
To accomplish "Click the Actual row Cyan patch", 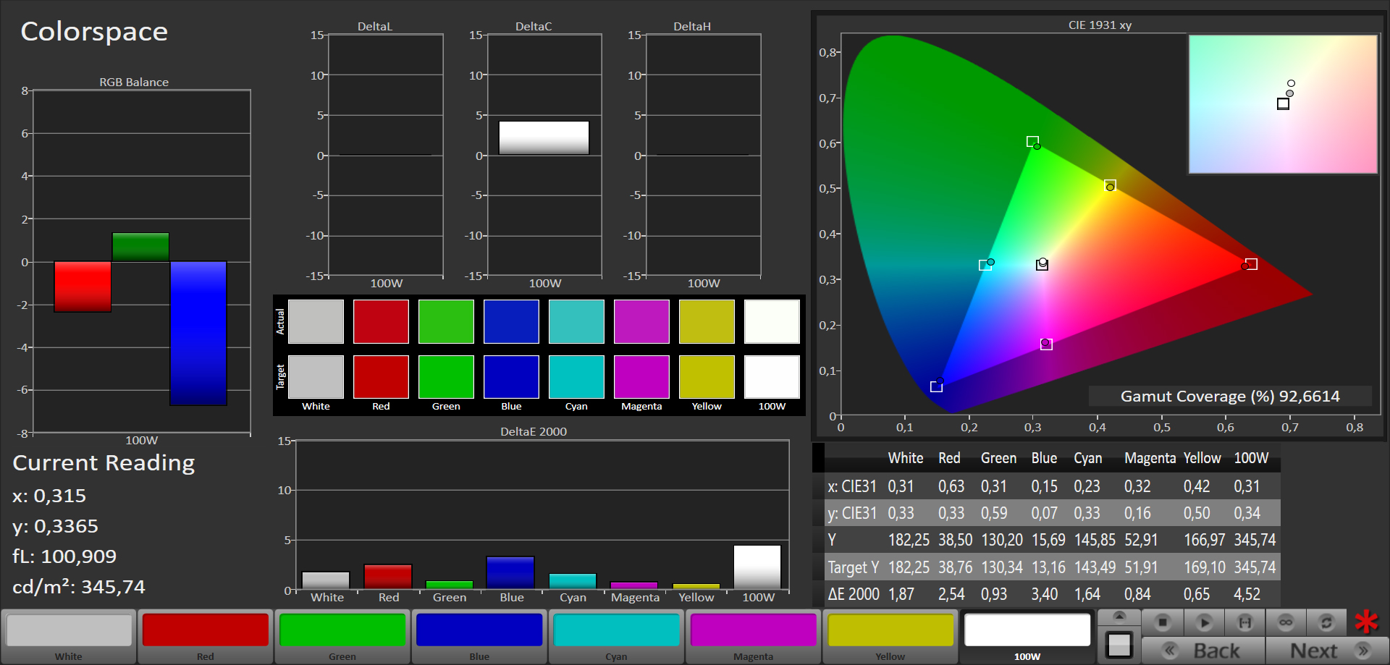I will (576, 321).
